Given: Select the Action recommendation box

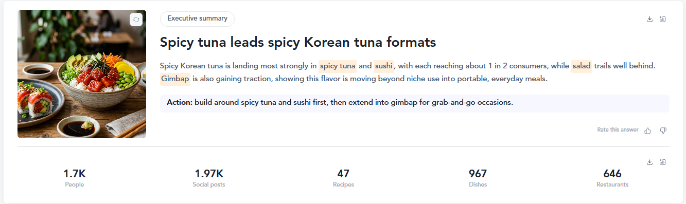Looking at the screenshot, I should pos(414,103).
